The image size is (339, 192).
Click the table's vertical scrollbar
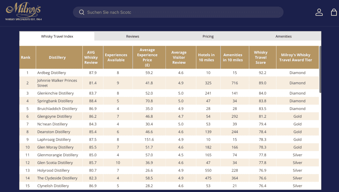coord(320,69)
